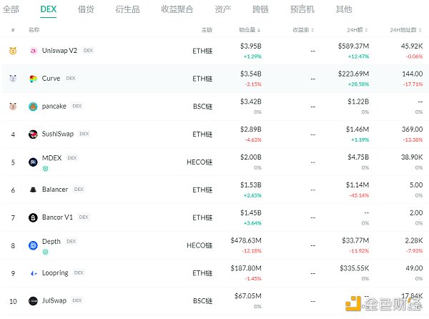The image size is (429, 319).
Task: Open the pancake project link
Action: 54,106
